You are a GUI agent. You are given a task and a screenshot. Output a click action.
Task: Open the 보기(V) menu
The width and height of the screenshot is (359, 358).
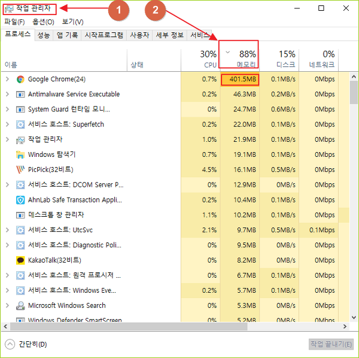point(72,22)
